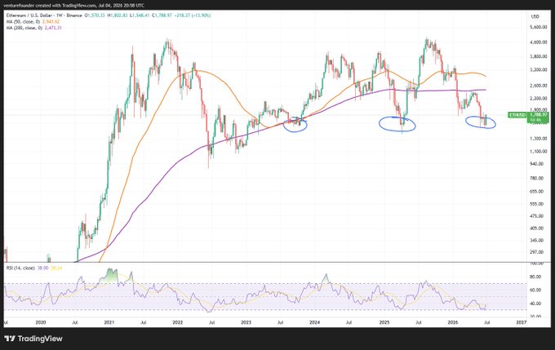Image resolution: width=555 pixels, height=350 pixels.
Task: Click the 2027 label on time axis
Action: click(522, 322)
